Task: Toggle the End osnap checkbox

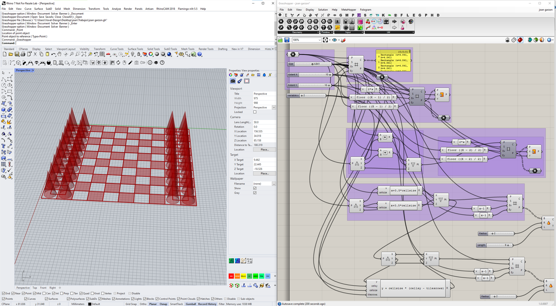Action: pyautogui.click(x=4, y=293)
